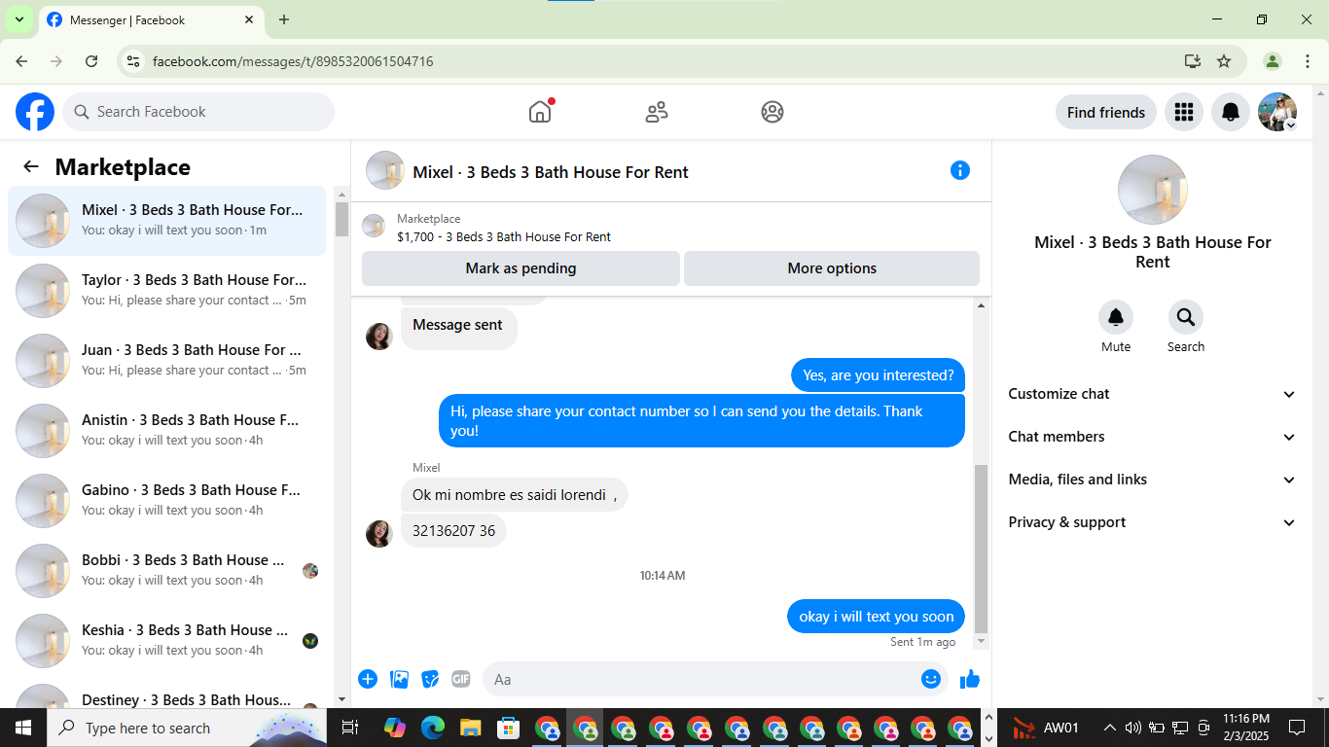Open Bobbi conversation in the list
This screenshot has width=1329, height=747.
click(x=167, y=570)
